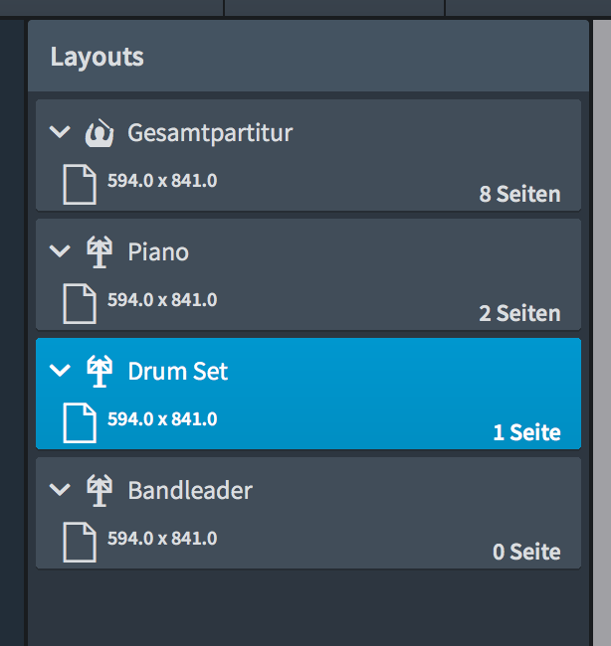Click the Gesamtpartitur full score conductor icon
Image resolution: width=611 pixels, height=646 pixels.
[x=100, y=132]
